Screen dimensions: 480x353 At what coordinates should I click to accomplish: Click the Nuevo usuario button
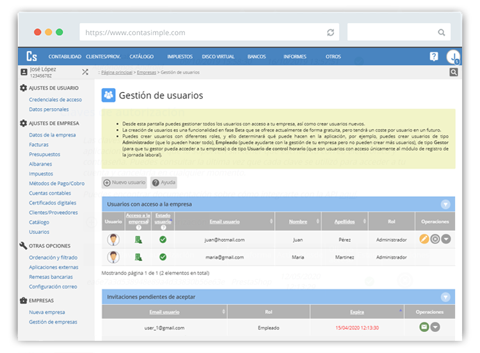(124, 183)
